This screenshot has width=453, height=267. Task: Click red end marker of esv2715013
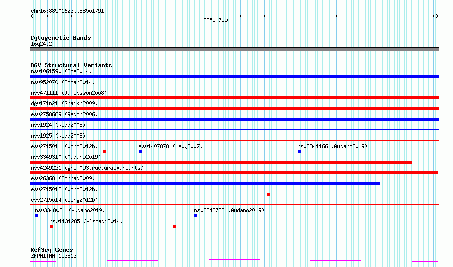click(268, 194)
